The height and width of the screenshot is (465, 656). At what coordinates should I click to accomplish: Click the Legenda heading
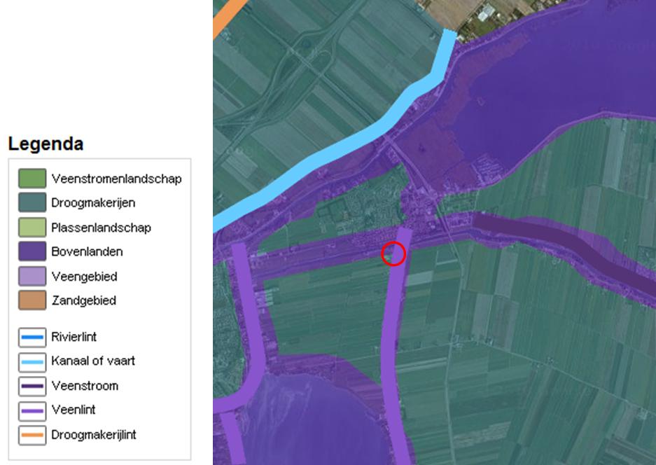pos(46,144)
